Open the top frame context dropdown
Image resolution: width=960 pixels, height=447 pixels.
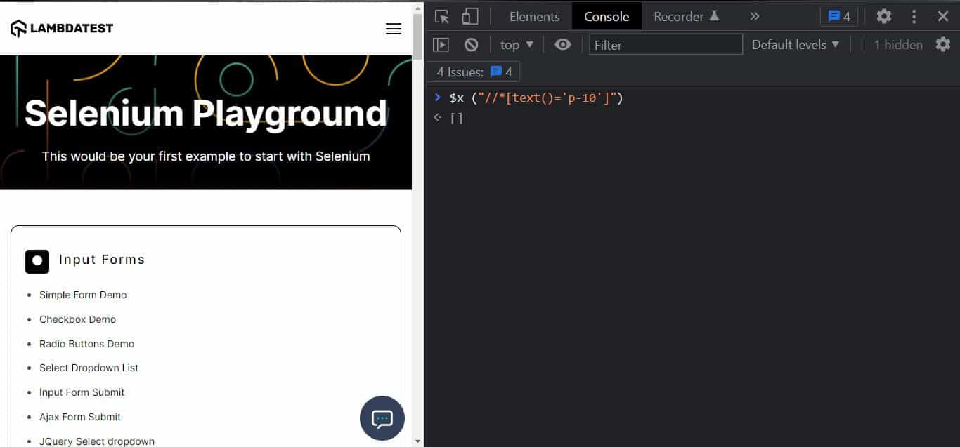point(515,44)
